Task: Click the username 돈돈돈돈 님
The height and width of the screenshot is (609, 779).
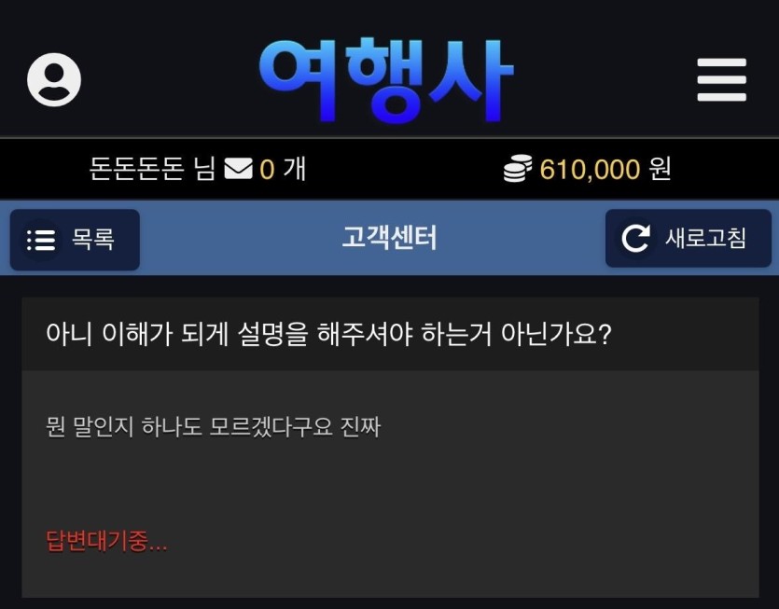Action: (x=152, y=169)
